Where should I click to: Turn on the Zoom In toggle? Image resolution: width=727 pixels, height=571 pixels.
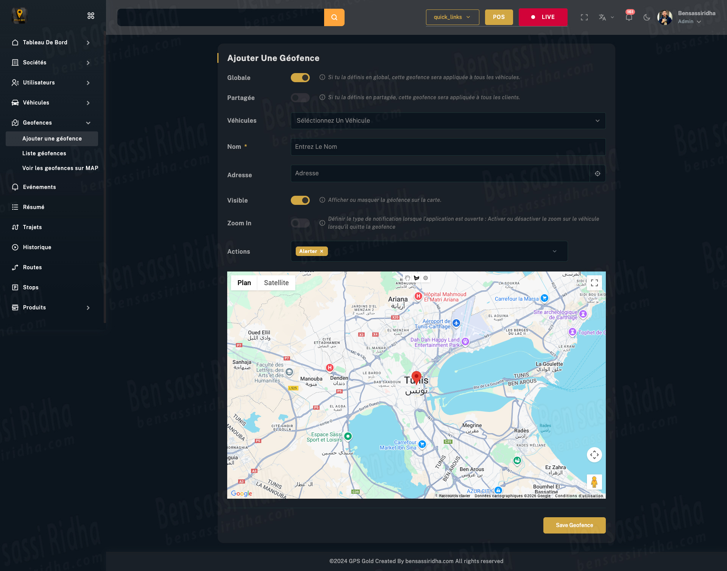click(x=300, y=223)
